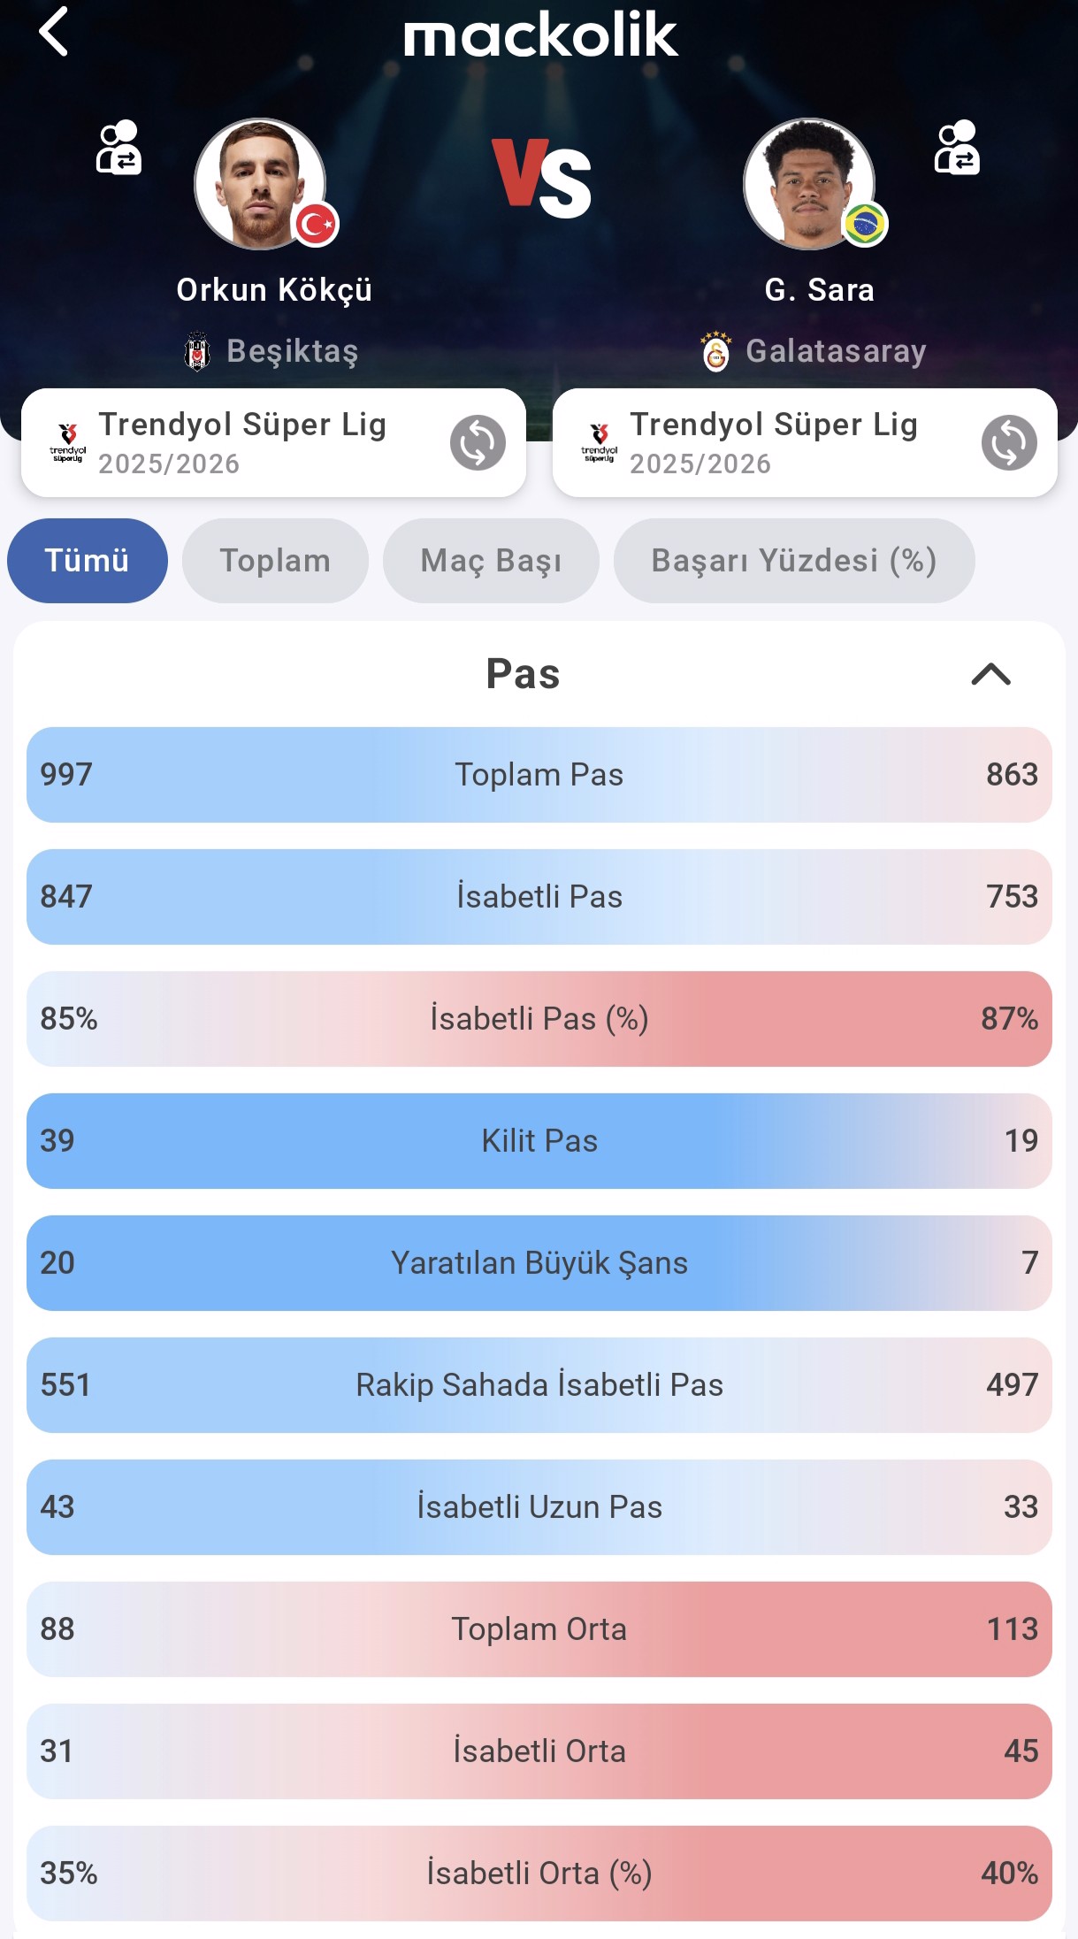The width and height of the screenshot is (1078, 1939).
Task: Select the Maç Başı filter
Action: tap(491, 561)
